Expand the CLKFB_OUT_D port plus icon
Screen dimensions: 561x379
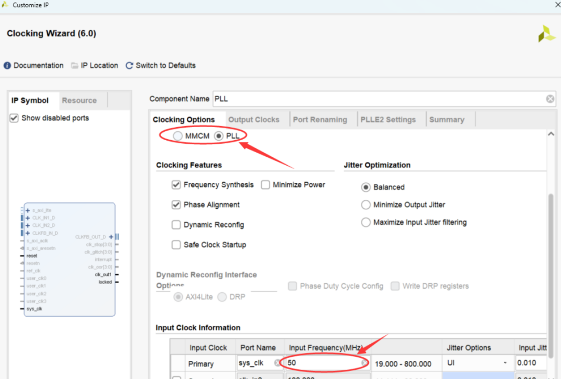tap(111, 237)
